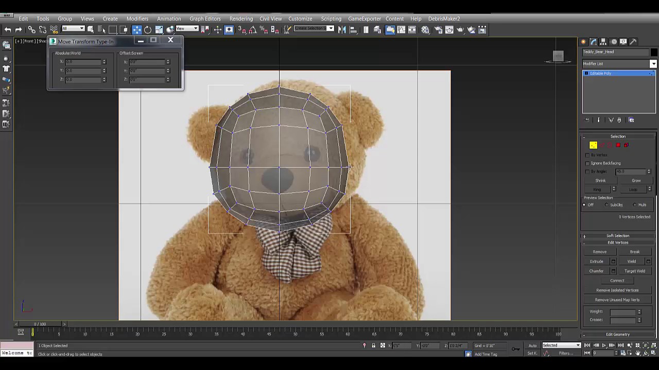Open the Create tab of the Command Panel
The height and width of the screenshot is (370, 659).
pos(584,42)
